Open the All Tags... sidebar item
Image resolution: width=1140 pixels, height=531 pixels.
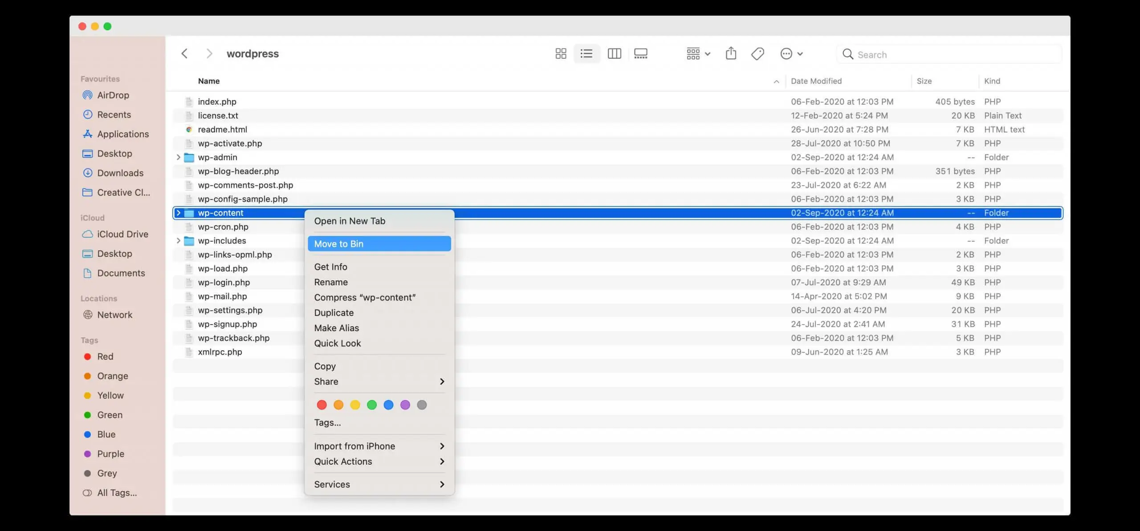[117, 493]
